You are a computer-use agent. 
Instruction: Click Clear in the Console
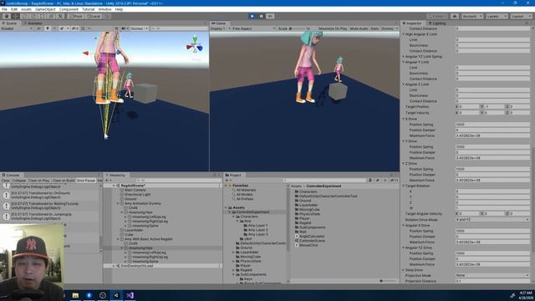pyautogui.click(x=6, y=181)
